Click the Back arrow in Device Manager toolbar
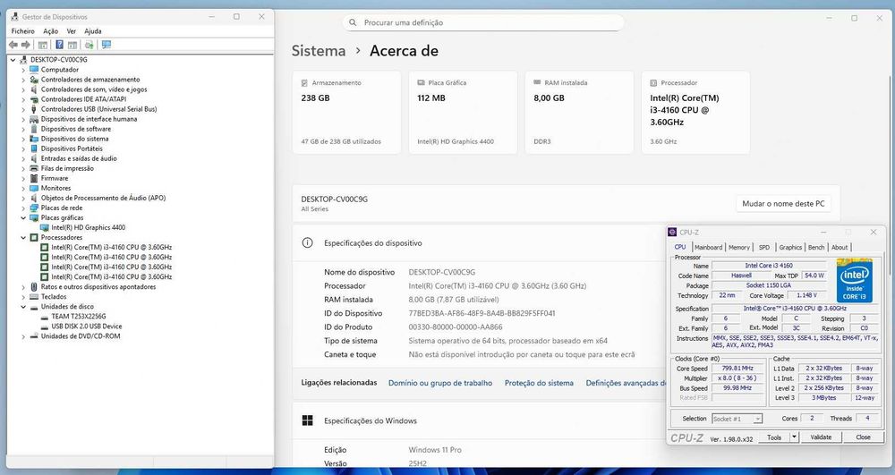 [x=13, y=45]
